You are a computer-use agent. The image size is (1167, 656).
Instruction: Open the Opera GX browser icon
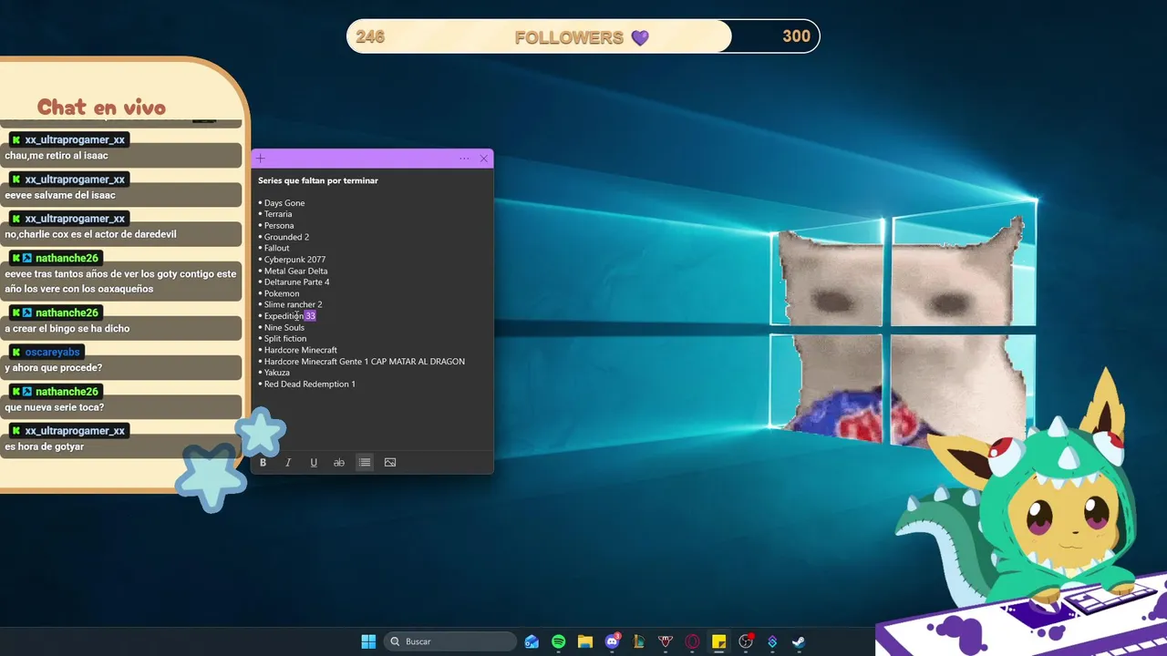point(692,641)
